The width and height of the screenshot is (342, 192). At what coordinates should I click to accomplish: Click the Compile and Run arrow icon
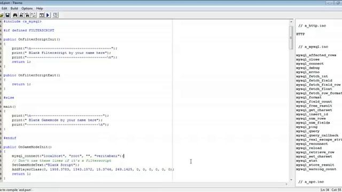[x=48, y=15]
